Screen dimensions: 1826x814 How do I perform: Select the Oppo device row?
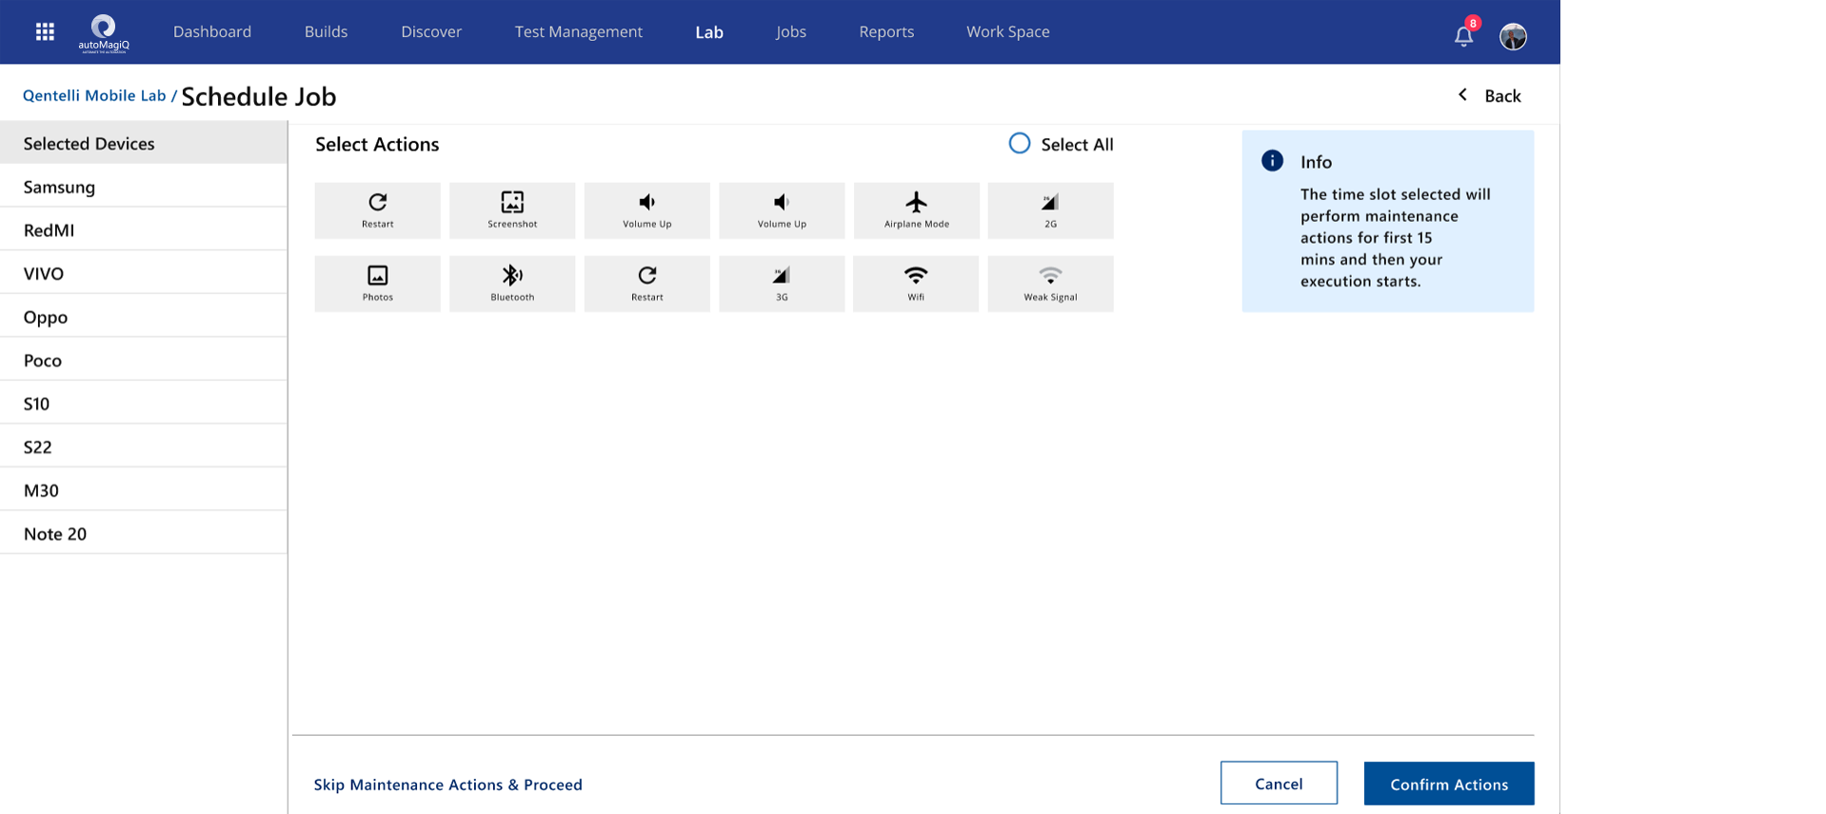coord(144,317)
